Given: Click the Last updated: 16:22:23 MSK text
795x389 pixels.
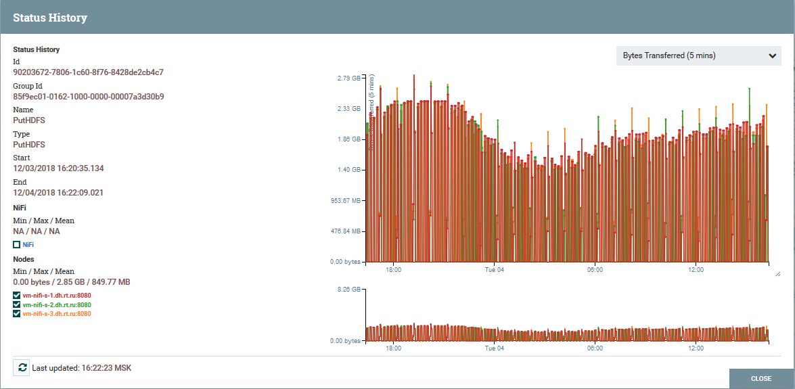Looking at the screenshot, I should point(82,368).
